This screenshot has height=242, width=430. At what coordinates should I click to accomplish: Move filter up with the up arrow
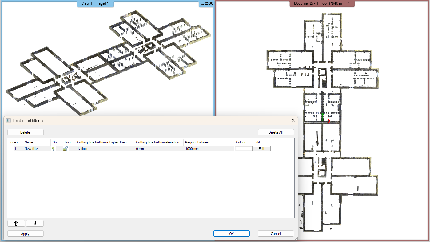[x=16, y=224]
